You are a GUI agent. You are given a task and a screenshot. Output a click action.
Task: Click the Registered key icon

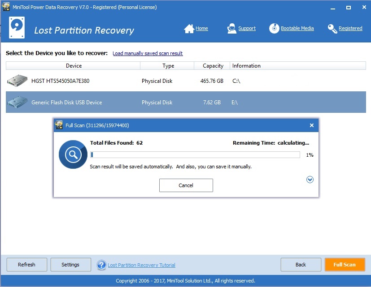(332, 28)
